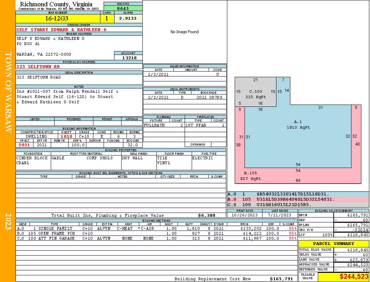This screenshot has height=282, width=370.
Task: Click wall finish DRY WALL
Action: [x=132, y=158]
